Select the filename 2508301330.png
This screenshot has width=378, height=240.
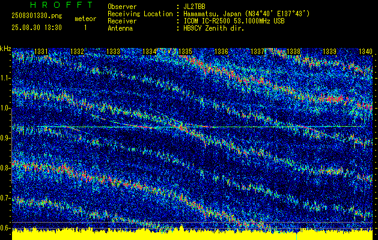[x=37, y=16]
